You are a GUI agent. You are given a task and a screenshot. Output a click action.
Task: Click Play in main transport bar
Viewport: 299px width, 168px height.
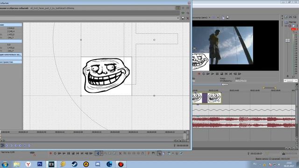pyautogui.click(x=64, y=153)
